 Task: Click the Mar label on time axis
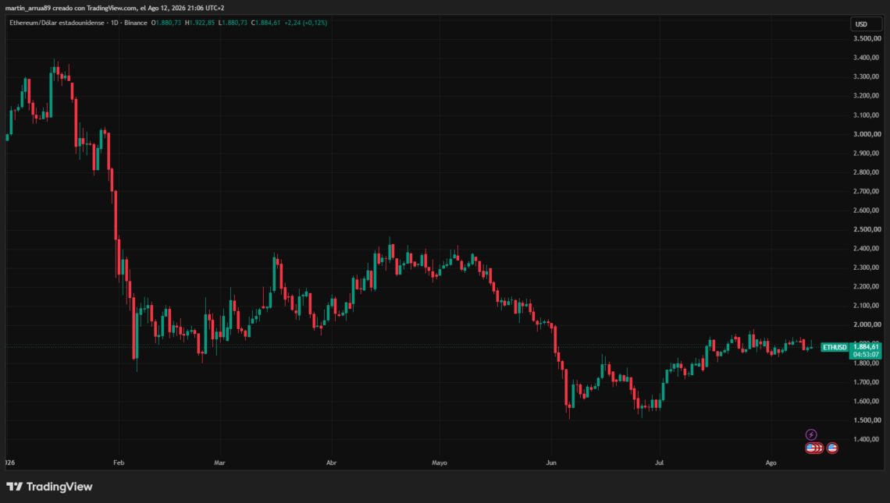(219, 462)
